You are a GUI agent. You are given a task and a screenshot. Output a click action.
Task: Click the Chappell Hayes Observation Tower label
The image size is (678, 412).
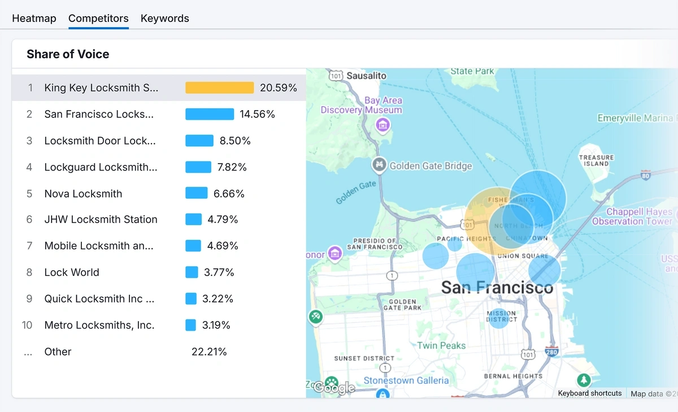(x=633, y=217)
